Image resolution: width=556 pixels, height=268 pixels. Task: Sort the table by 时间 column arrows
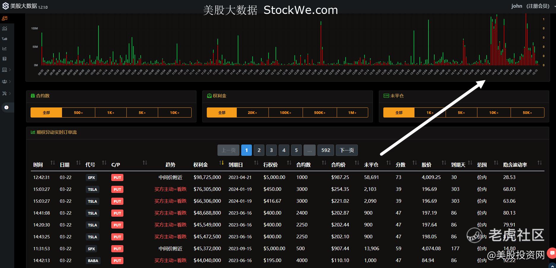pos(53,163)
